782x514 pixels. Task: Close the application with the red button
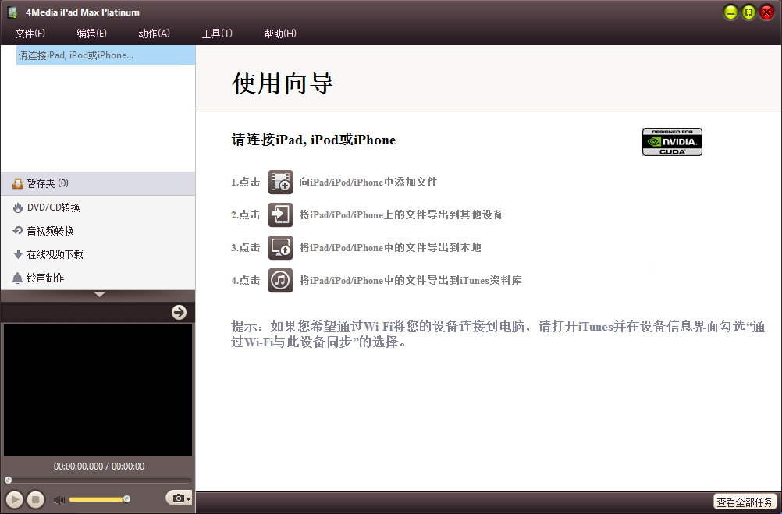coord(766,12)
